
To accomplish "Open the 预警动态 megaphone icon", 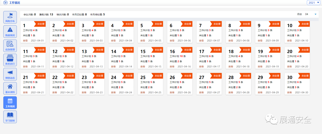I will pyautogui.click(x=10, y=74).
